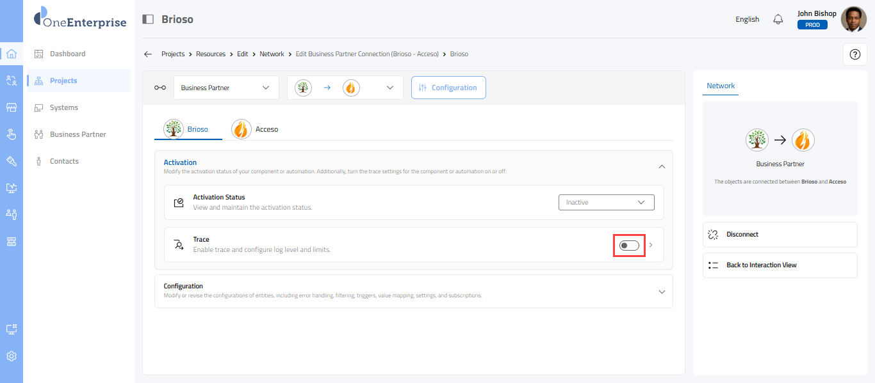Click the OneEnterprise logo
This screenshot has height=383, width=875.
[x=80, y=18]
